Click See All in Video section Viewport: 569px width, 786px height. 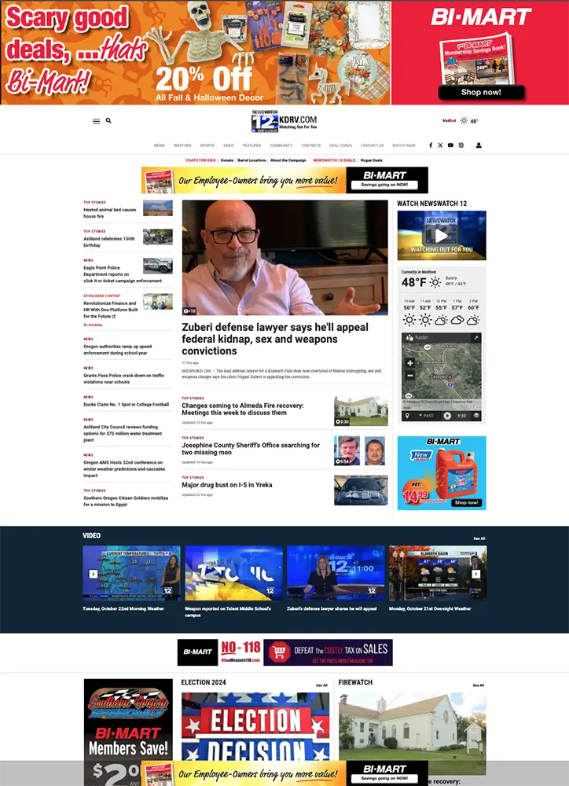(x=479, y=538)
